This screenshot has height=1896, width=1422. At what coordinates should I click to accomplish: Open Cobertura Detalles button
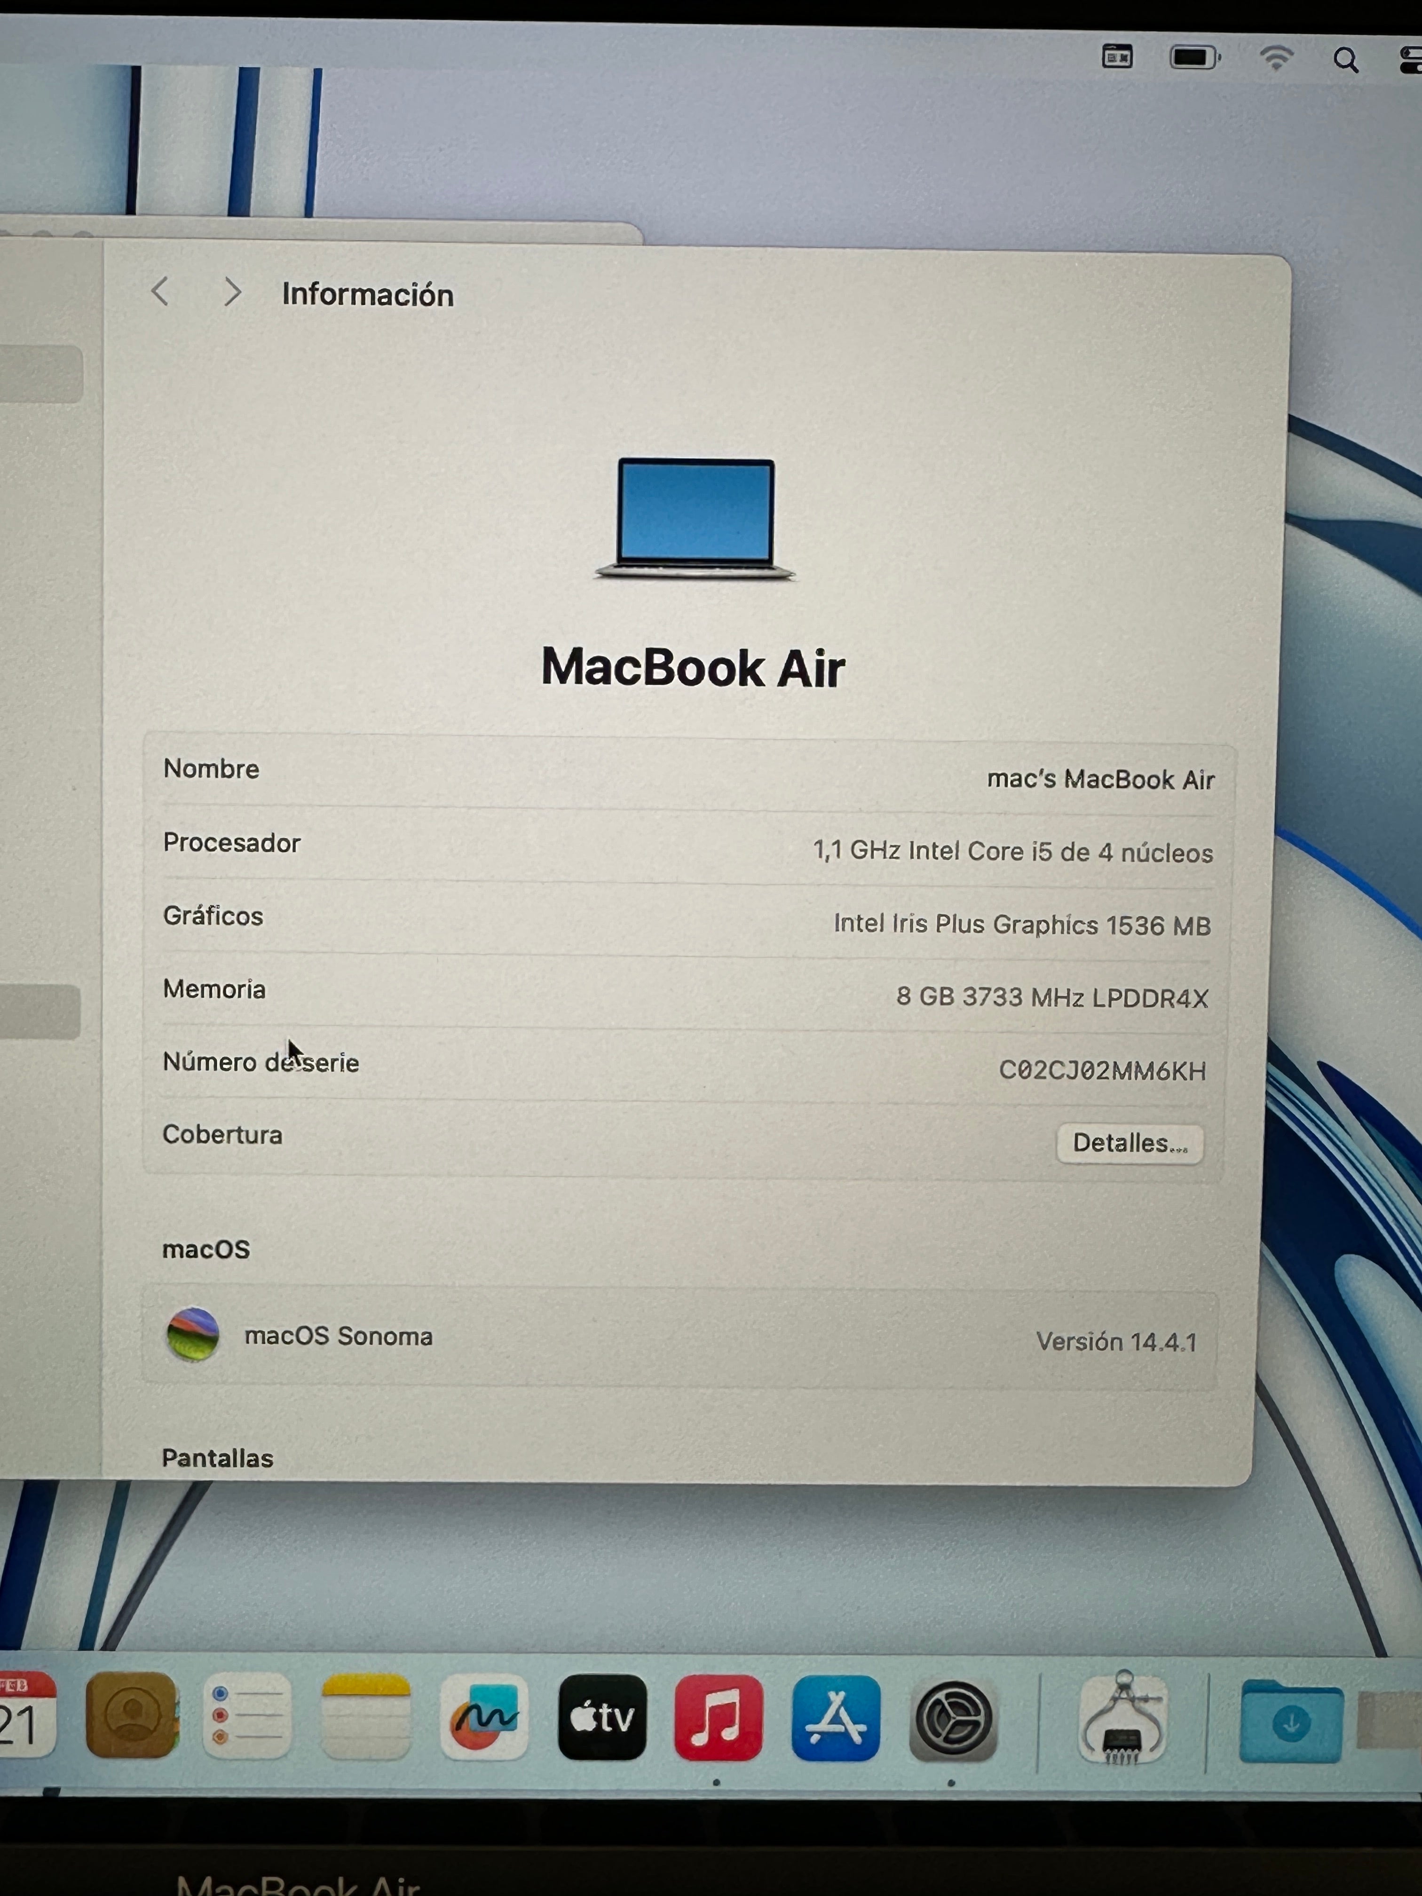click(1130, 1144)
